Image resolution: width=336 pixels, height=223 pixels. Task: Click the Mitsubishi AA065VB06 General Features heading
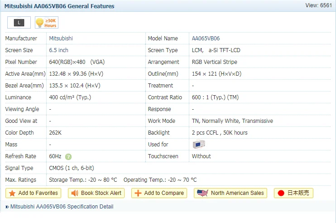coord(59,6)
